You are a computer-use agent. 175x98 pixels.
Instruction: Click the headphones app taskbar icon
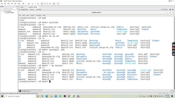(x=78, y=96)
